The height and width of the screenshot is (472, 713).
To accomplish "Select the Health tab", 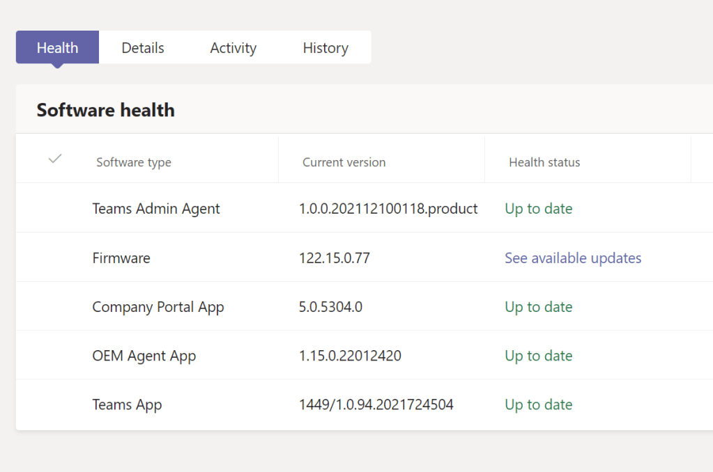I will click(x=57, y=48).
